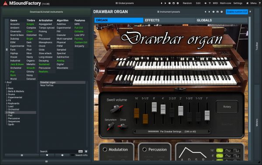Click the save instrument preset floppy icon
The height and width of the screenshot is (165, 262).
217,12
